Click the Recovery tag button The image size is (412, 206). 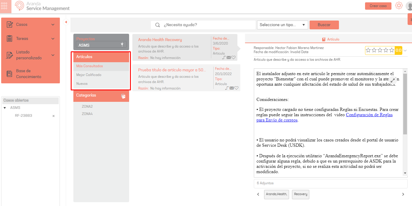[300, 194]
